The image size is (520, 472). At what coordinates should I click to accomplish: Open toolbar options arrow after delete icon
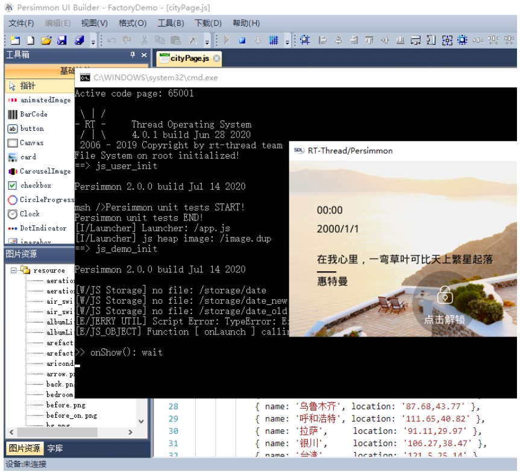click(x=207, y=42)
